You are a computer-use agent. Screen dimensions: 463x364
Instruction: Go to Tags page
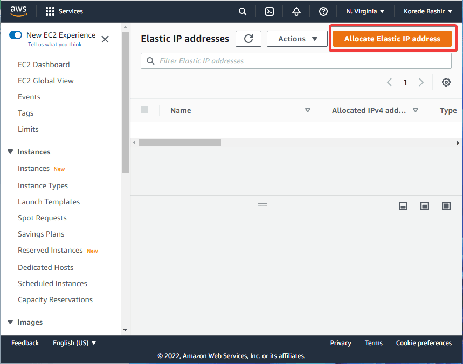(x=25, y=113)
